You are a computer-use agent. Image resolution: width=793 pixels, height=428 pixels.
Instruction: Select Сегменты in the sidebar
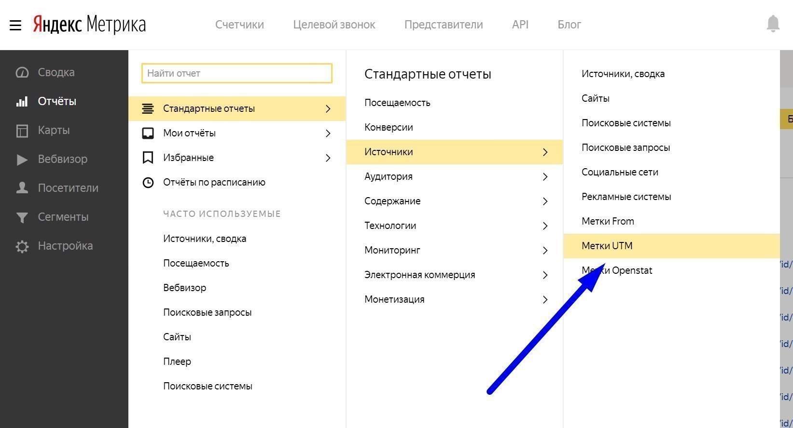(x=64, y=217)
